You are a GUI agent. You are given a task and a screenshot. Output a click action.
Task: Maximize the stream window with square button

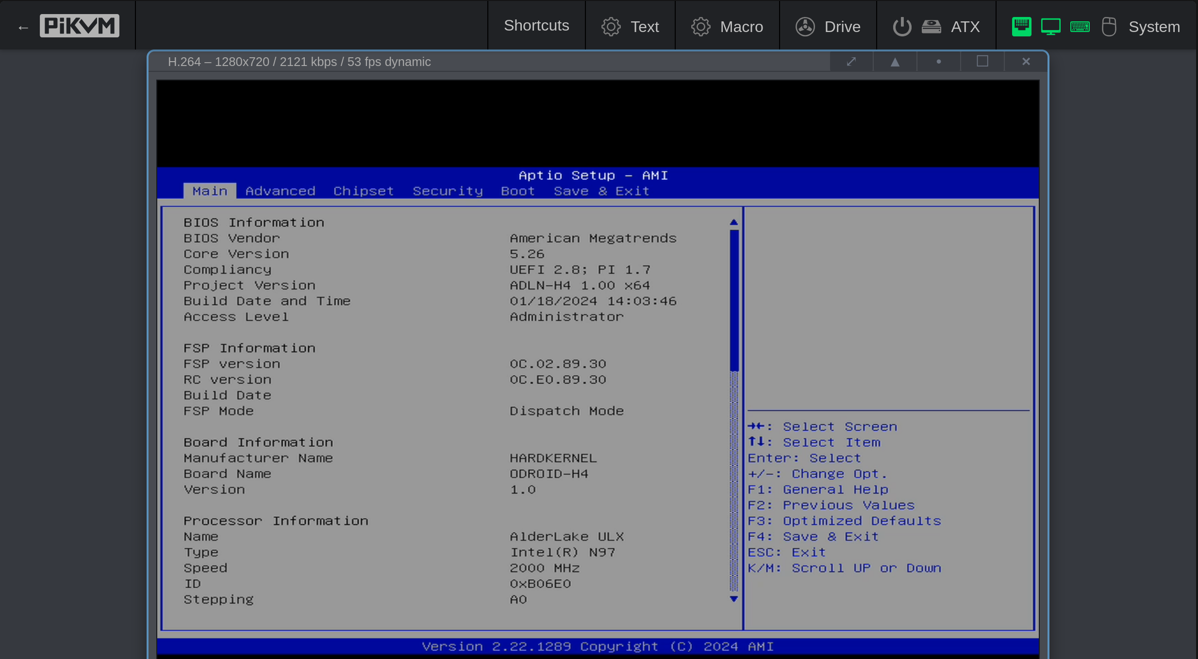(x=982, y=62)
